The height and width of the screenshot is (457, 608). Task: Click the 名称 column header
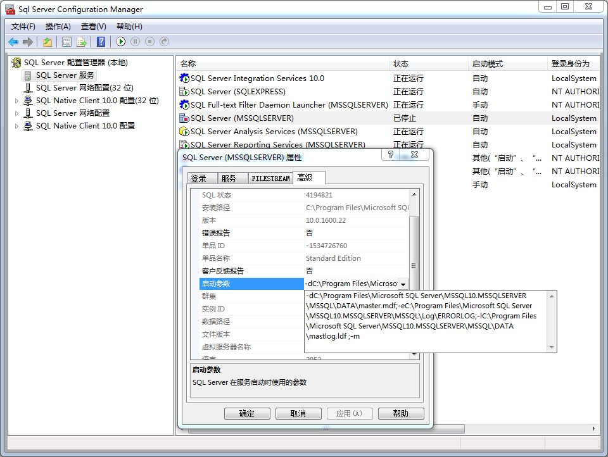(284, 63)
